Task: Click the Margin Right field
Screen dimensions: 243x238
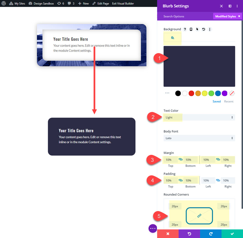Action: tap(228, 160)
